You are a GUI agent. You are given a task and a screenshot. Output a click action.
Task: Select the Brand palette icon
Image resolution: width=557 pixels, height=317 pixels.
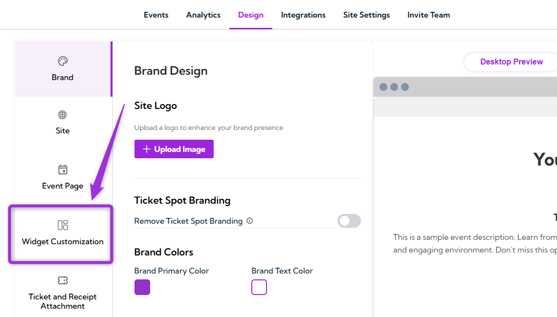tap(62, 61)
